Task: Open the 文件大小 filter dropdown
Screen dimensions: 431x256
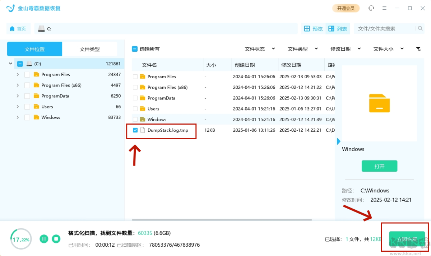Action: (x=388, y=49)
